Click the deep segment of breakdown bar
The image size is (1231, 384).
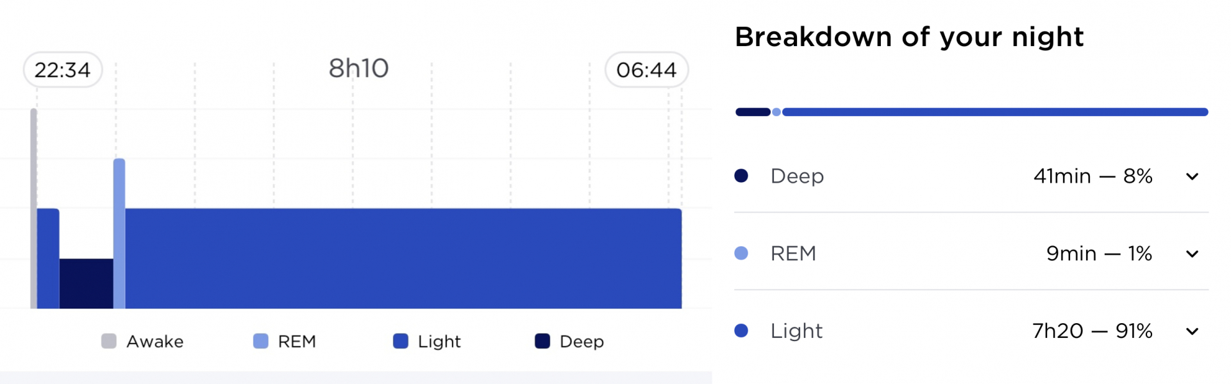click(x=753, y=112)
